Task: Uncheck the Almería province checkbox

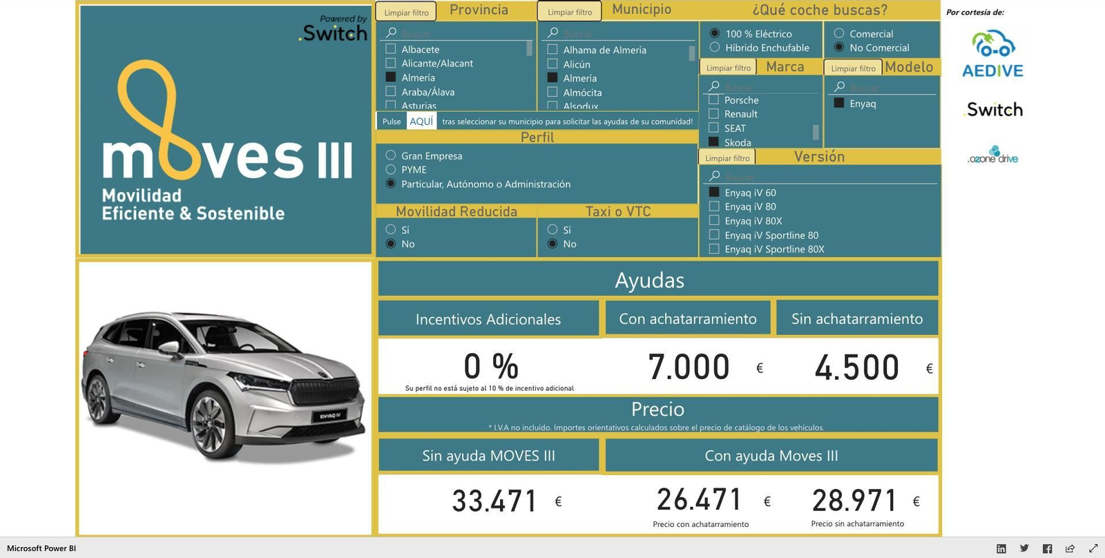Action: point(391,77)
